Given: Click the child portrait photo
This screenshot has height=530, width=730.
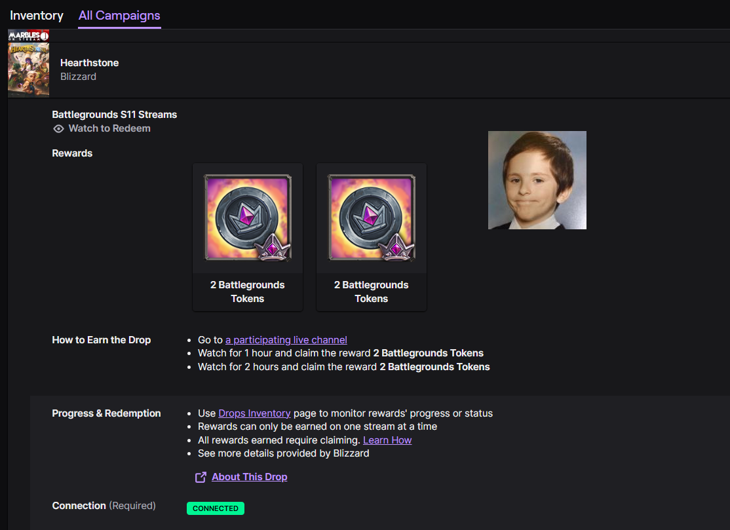Looking at the screenshot, I should (x=537, y=180).
